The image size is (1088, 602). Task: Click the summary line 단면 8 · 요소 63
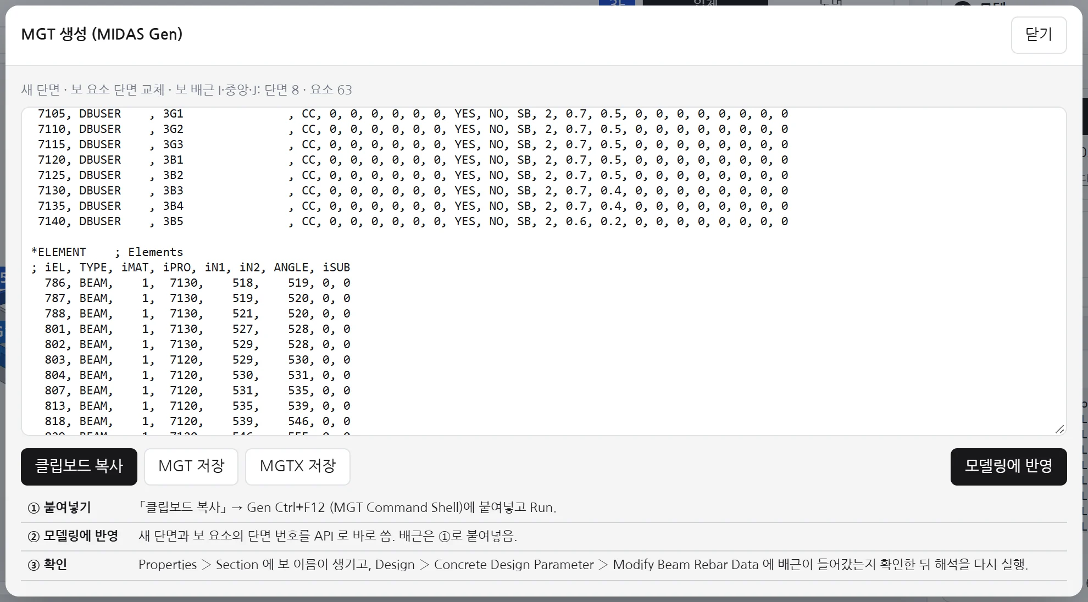186,90
